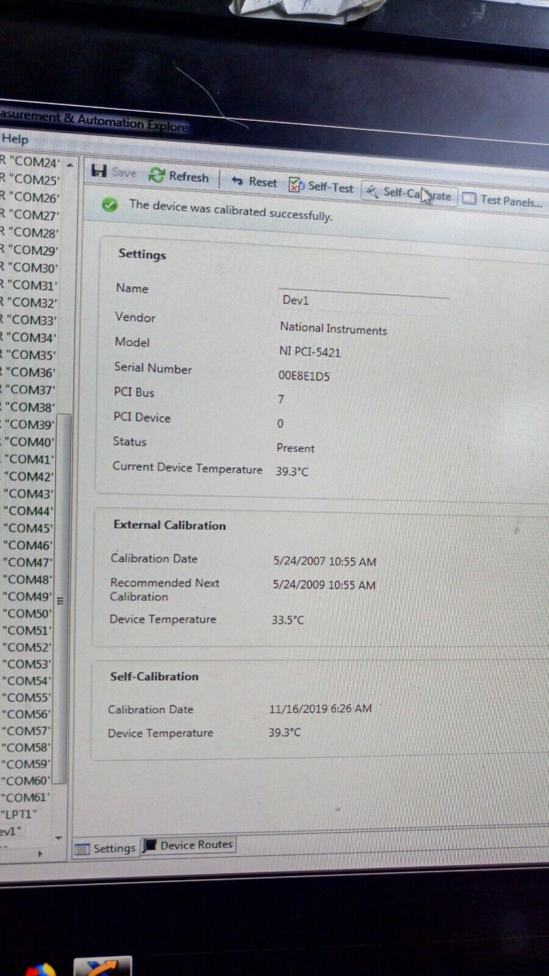549x976 pixels.
Task: Click the Save floppy disk icon
Action: point(99,170)
